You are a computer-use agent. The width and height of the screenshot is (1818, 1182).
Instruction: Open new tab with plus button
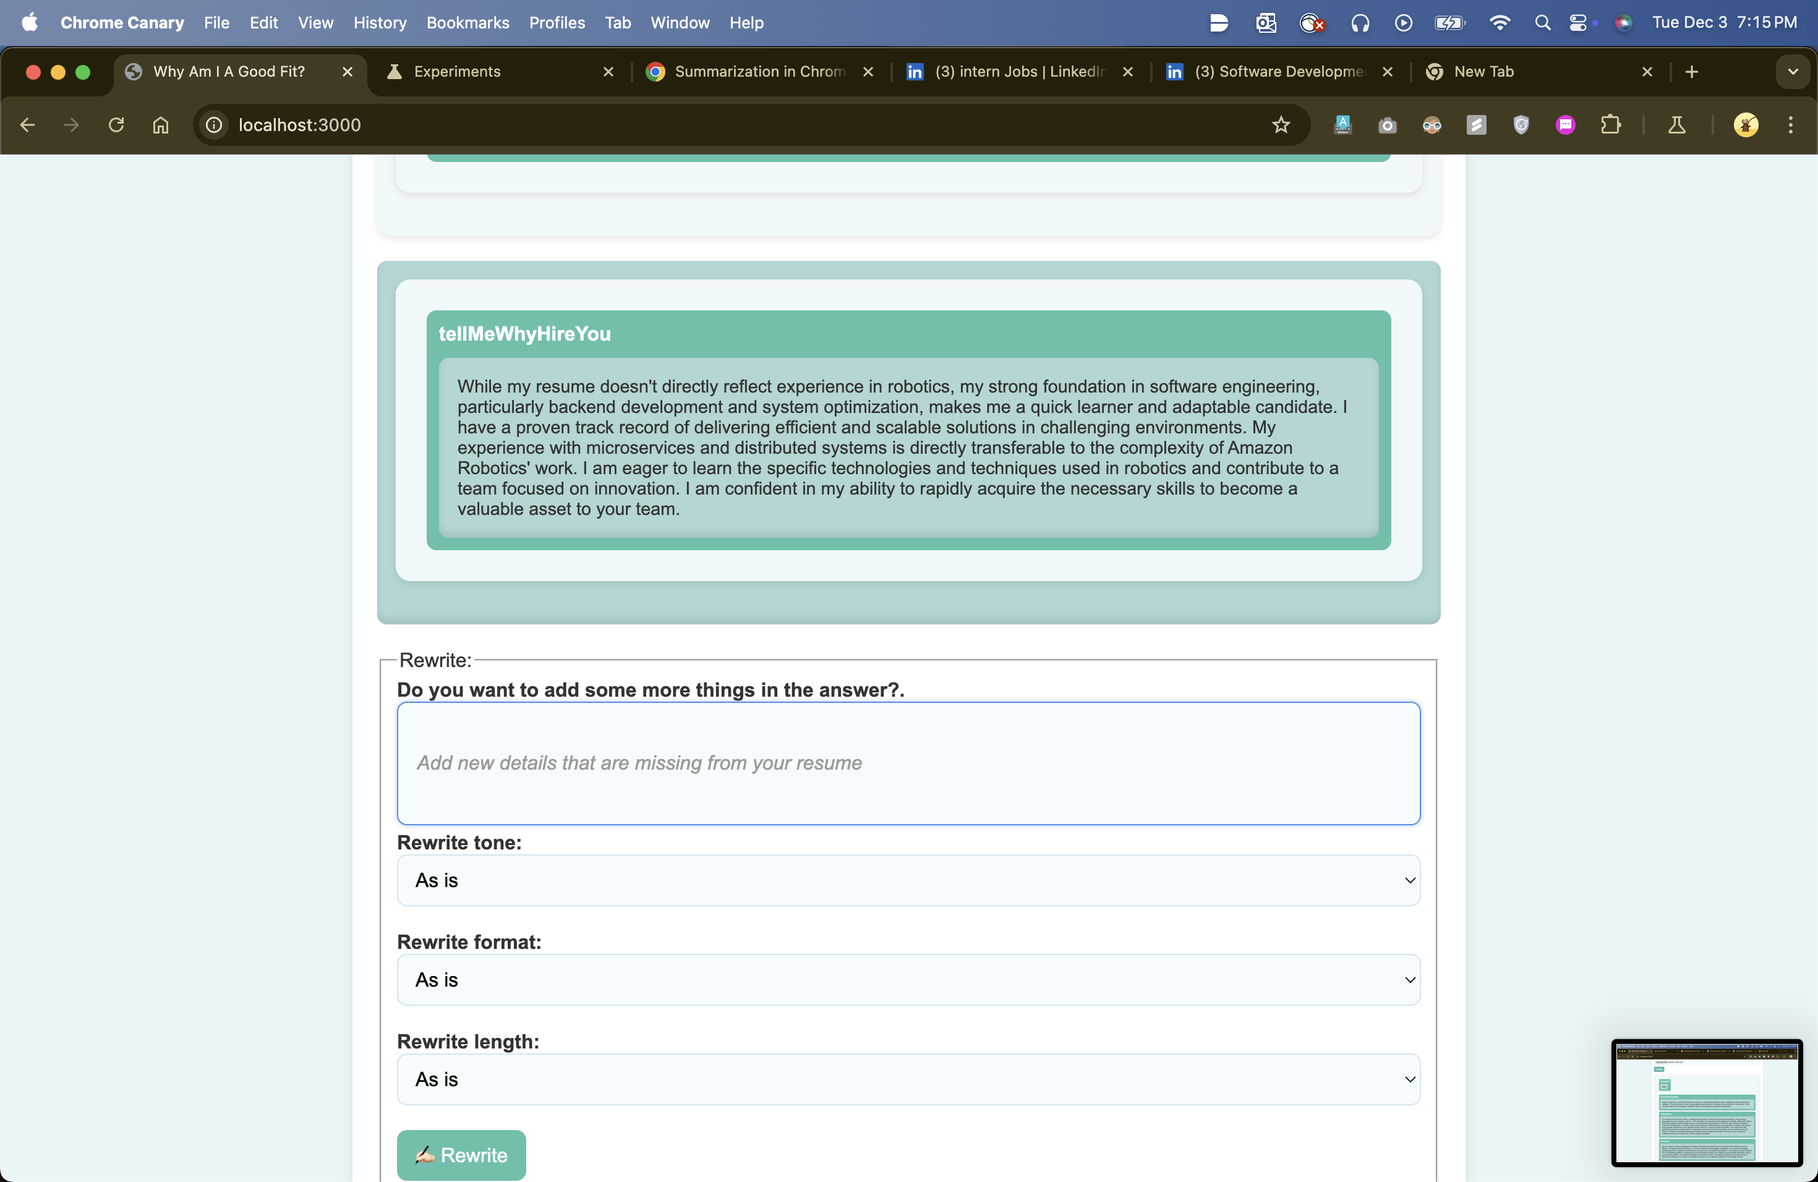pos(1691,72)
